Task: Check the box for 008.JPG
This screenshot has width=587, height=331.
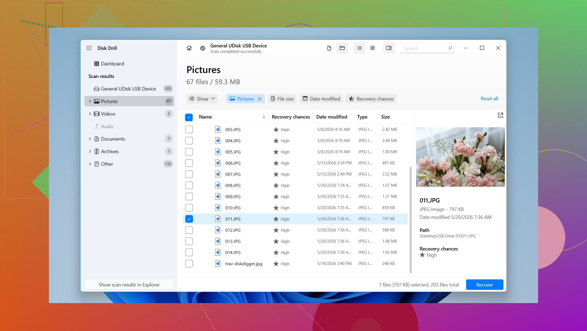Action: point(189,185)
